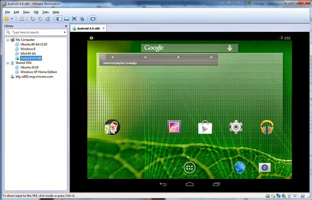This screenshot has height=200, width=312.
Task: Click the music widget album icon
Action: [x=103, y=57]
